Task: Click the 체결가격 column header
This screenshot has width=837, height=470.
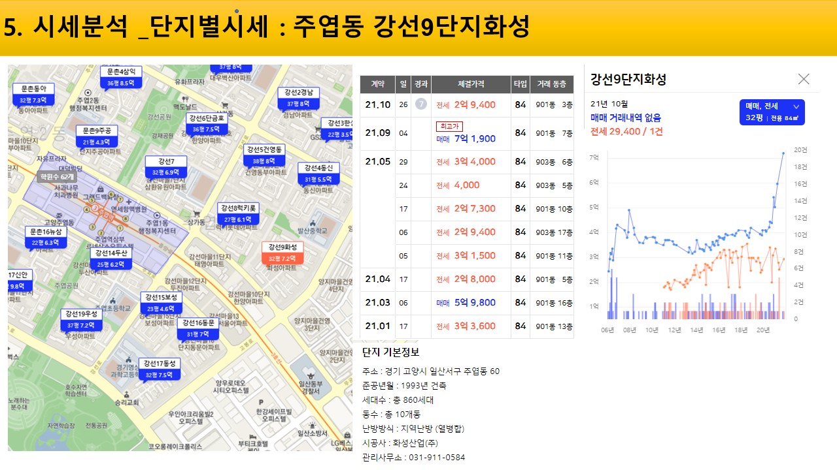Action: (471, 84)
